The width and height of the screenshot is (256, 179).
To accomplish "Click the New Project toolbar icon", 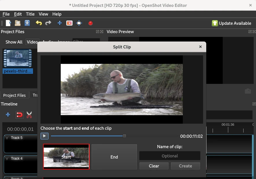I will pos(8,23).
